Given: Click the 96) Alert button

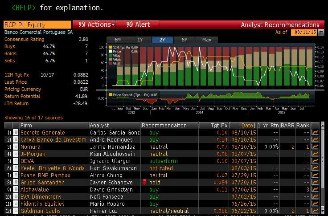Looking at the screenshot, I should coord(138,24).
